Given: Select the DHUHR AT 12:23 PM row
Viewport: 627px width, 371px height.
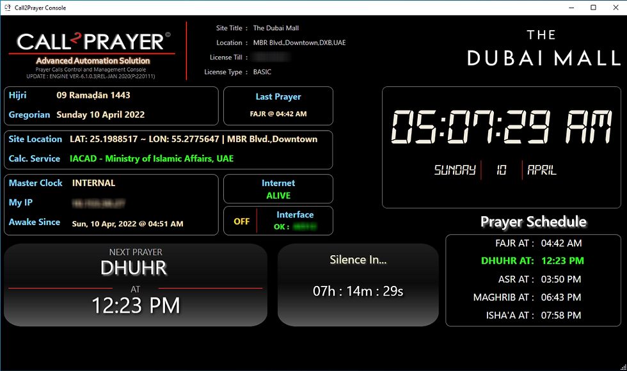Looking at the screenshot, I should point(532,261).
